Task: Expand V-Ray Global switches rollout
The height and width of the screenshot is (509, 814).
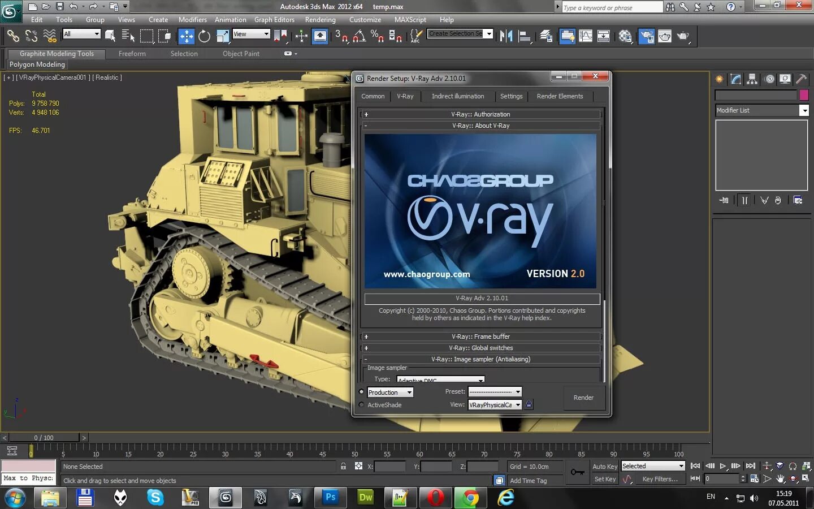Action: tap(480, 348)
